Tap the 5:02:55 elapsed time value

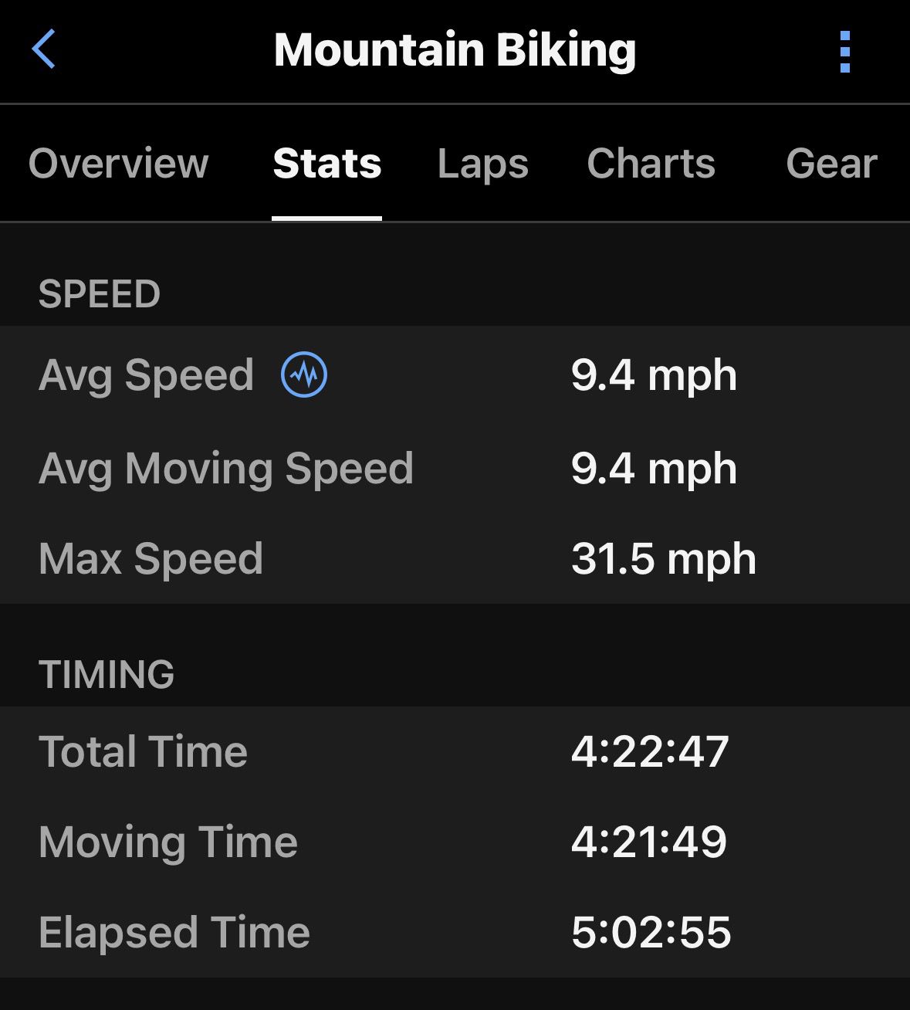click(651, 932)
